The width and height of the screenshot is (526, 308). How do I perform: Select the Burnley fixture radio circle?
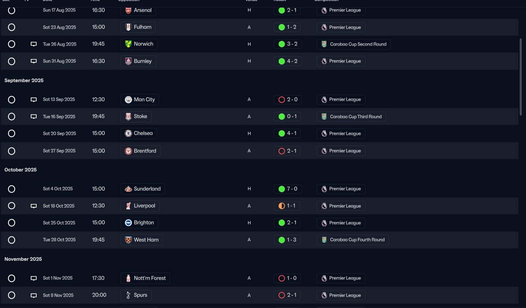pos(12,61)
